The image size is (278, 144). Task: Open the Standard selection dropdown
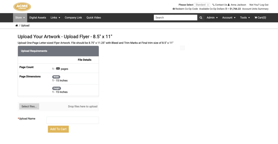coord(202,5)
